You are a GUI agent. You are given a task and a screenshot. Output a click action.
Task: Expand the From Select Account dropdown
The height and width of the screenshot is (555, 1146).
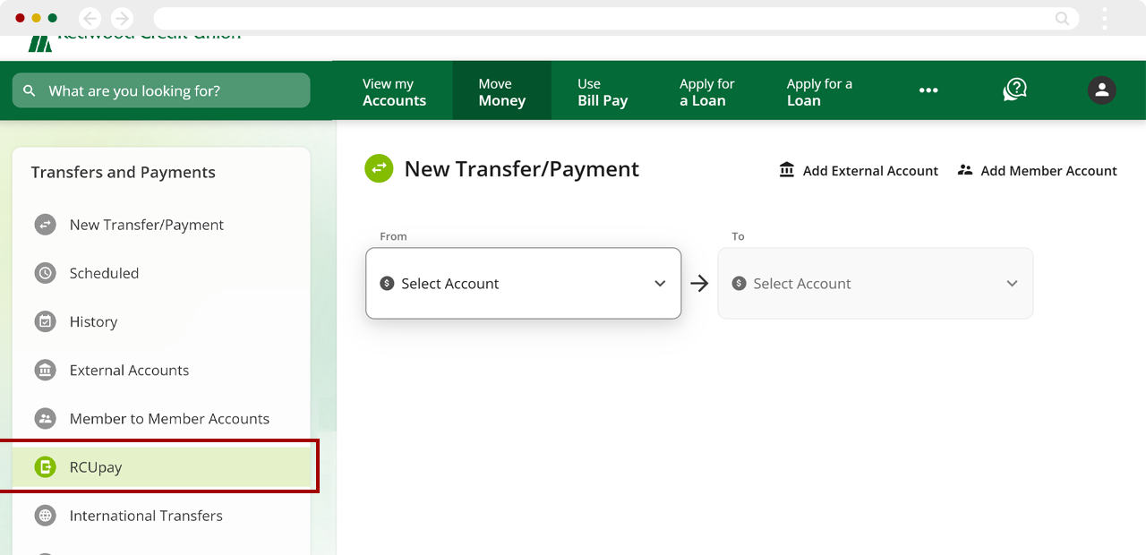(523, 283)
